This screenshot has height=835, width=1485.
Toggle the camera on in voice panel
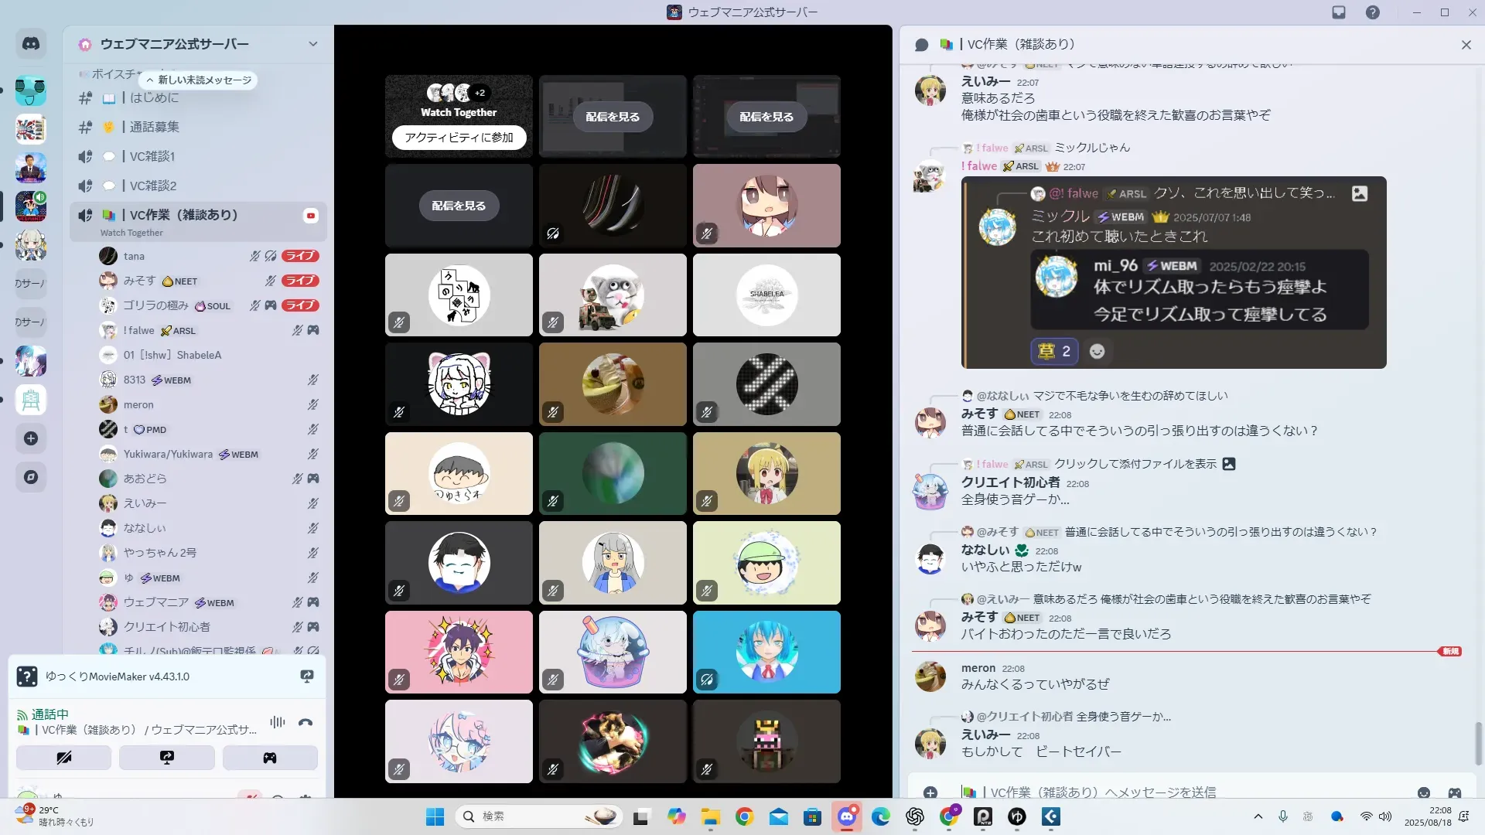point(63,758)
